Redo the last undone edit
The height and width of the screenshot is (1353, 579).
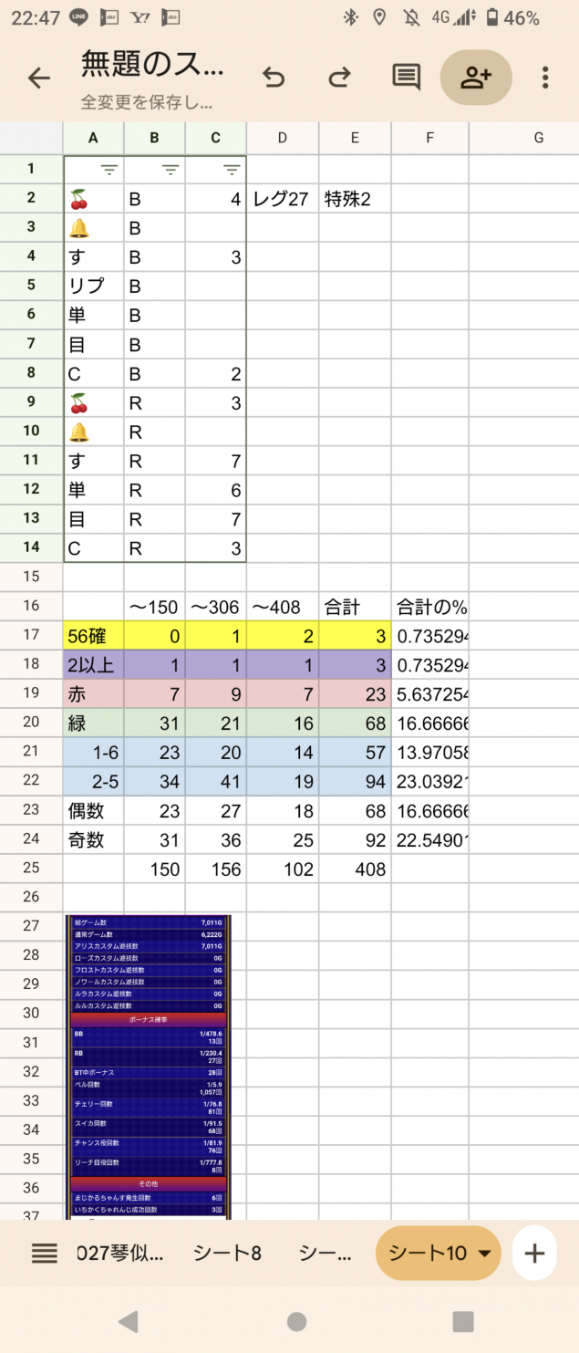pos(339,78)
